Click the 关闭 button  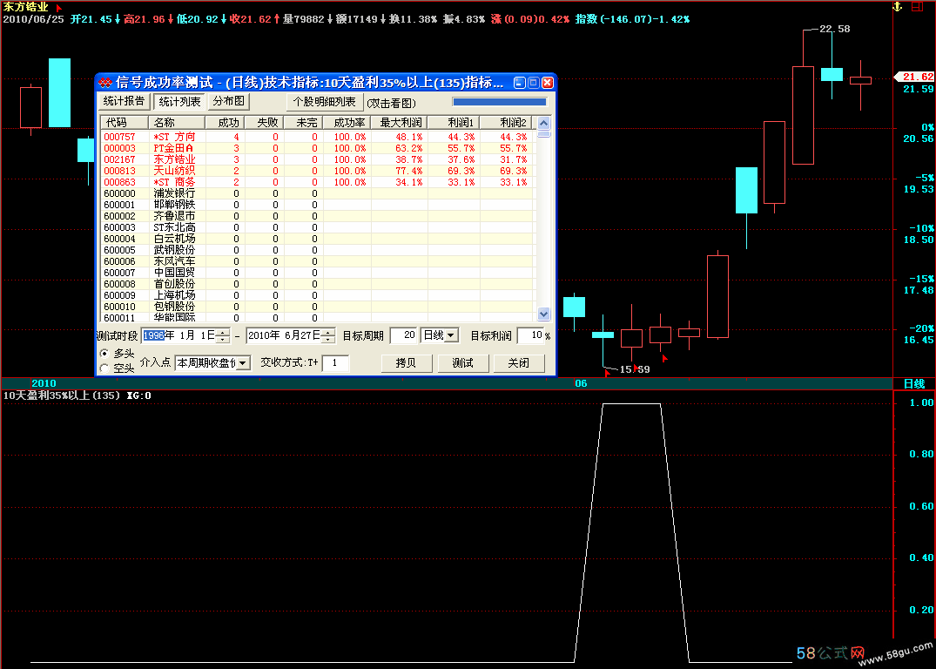tap(519, 363)
